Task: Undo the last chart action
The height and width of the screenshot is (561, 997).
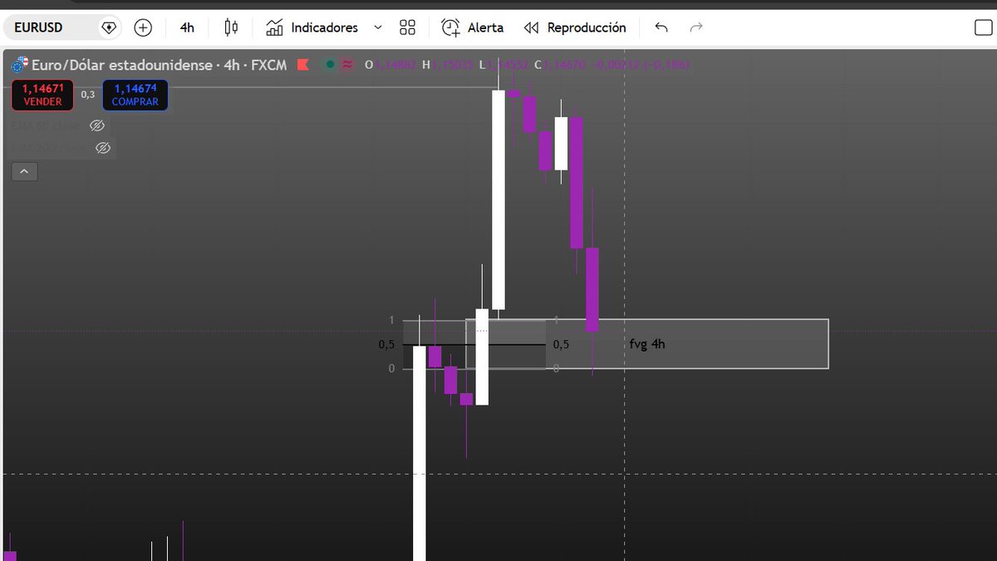Action: point(661,27)
